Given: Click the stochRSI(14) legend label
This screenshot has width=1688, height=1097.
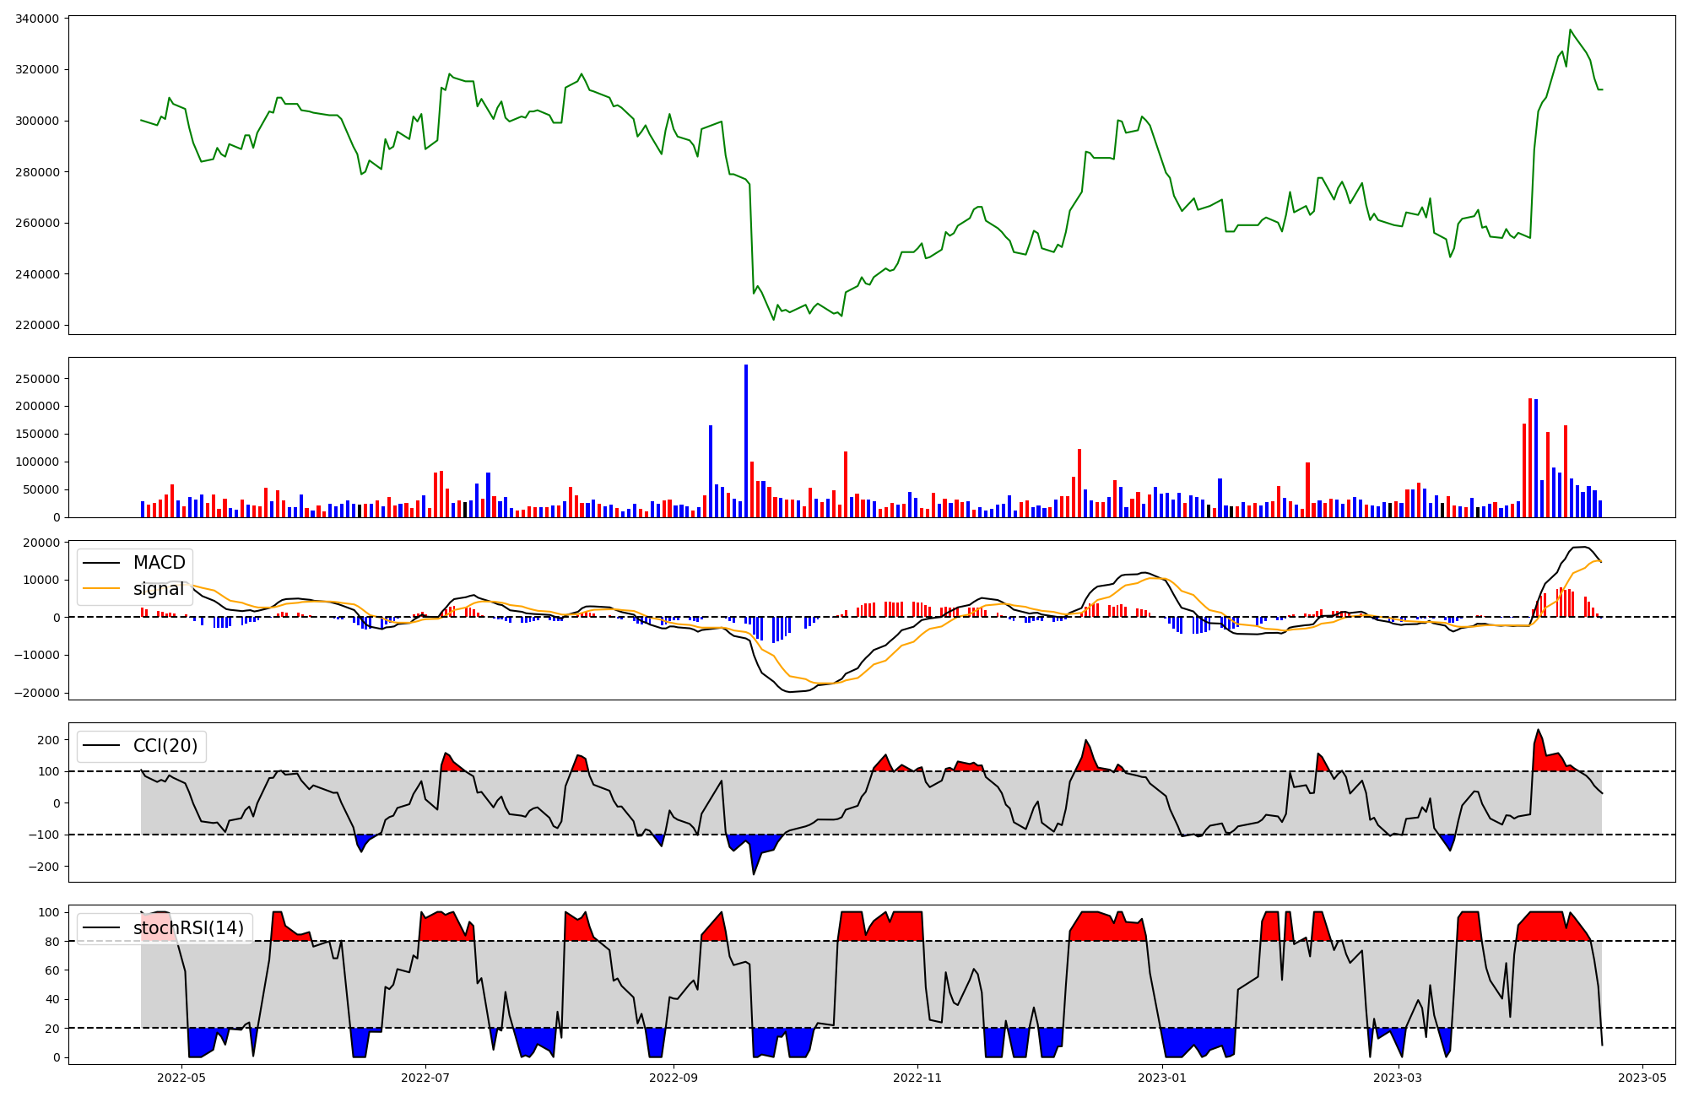Looking at the screenshot, I should pos(188,929).
